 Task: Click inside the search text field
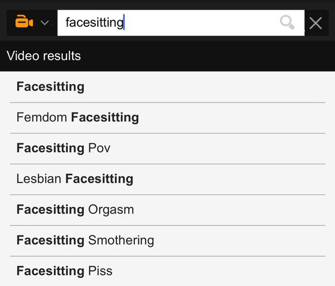click(x=181, y=23)
